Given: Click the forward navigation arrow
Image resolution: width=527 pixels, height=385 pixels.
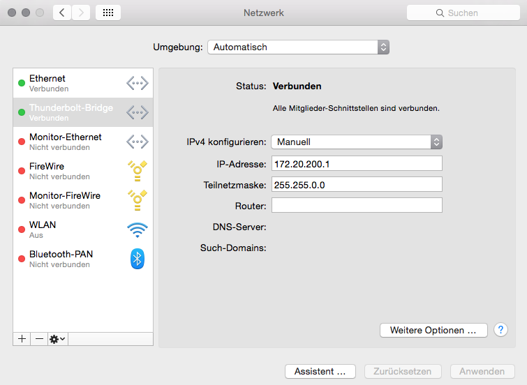Looking at the screenshot, I should (81, 13).
